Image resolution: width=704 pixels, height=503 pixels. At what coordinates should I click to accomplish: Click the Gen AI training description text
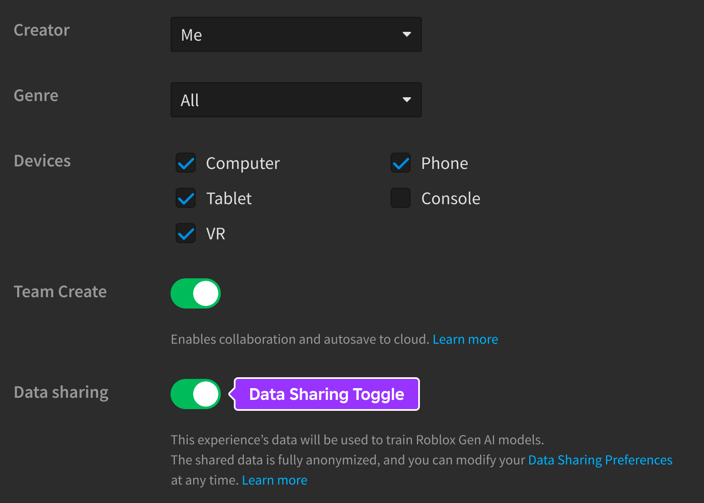click(x=357, y=440)
